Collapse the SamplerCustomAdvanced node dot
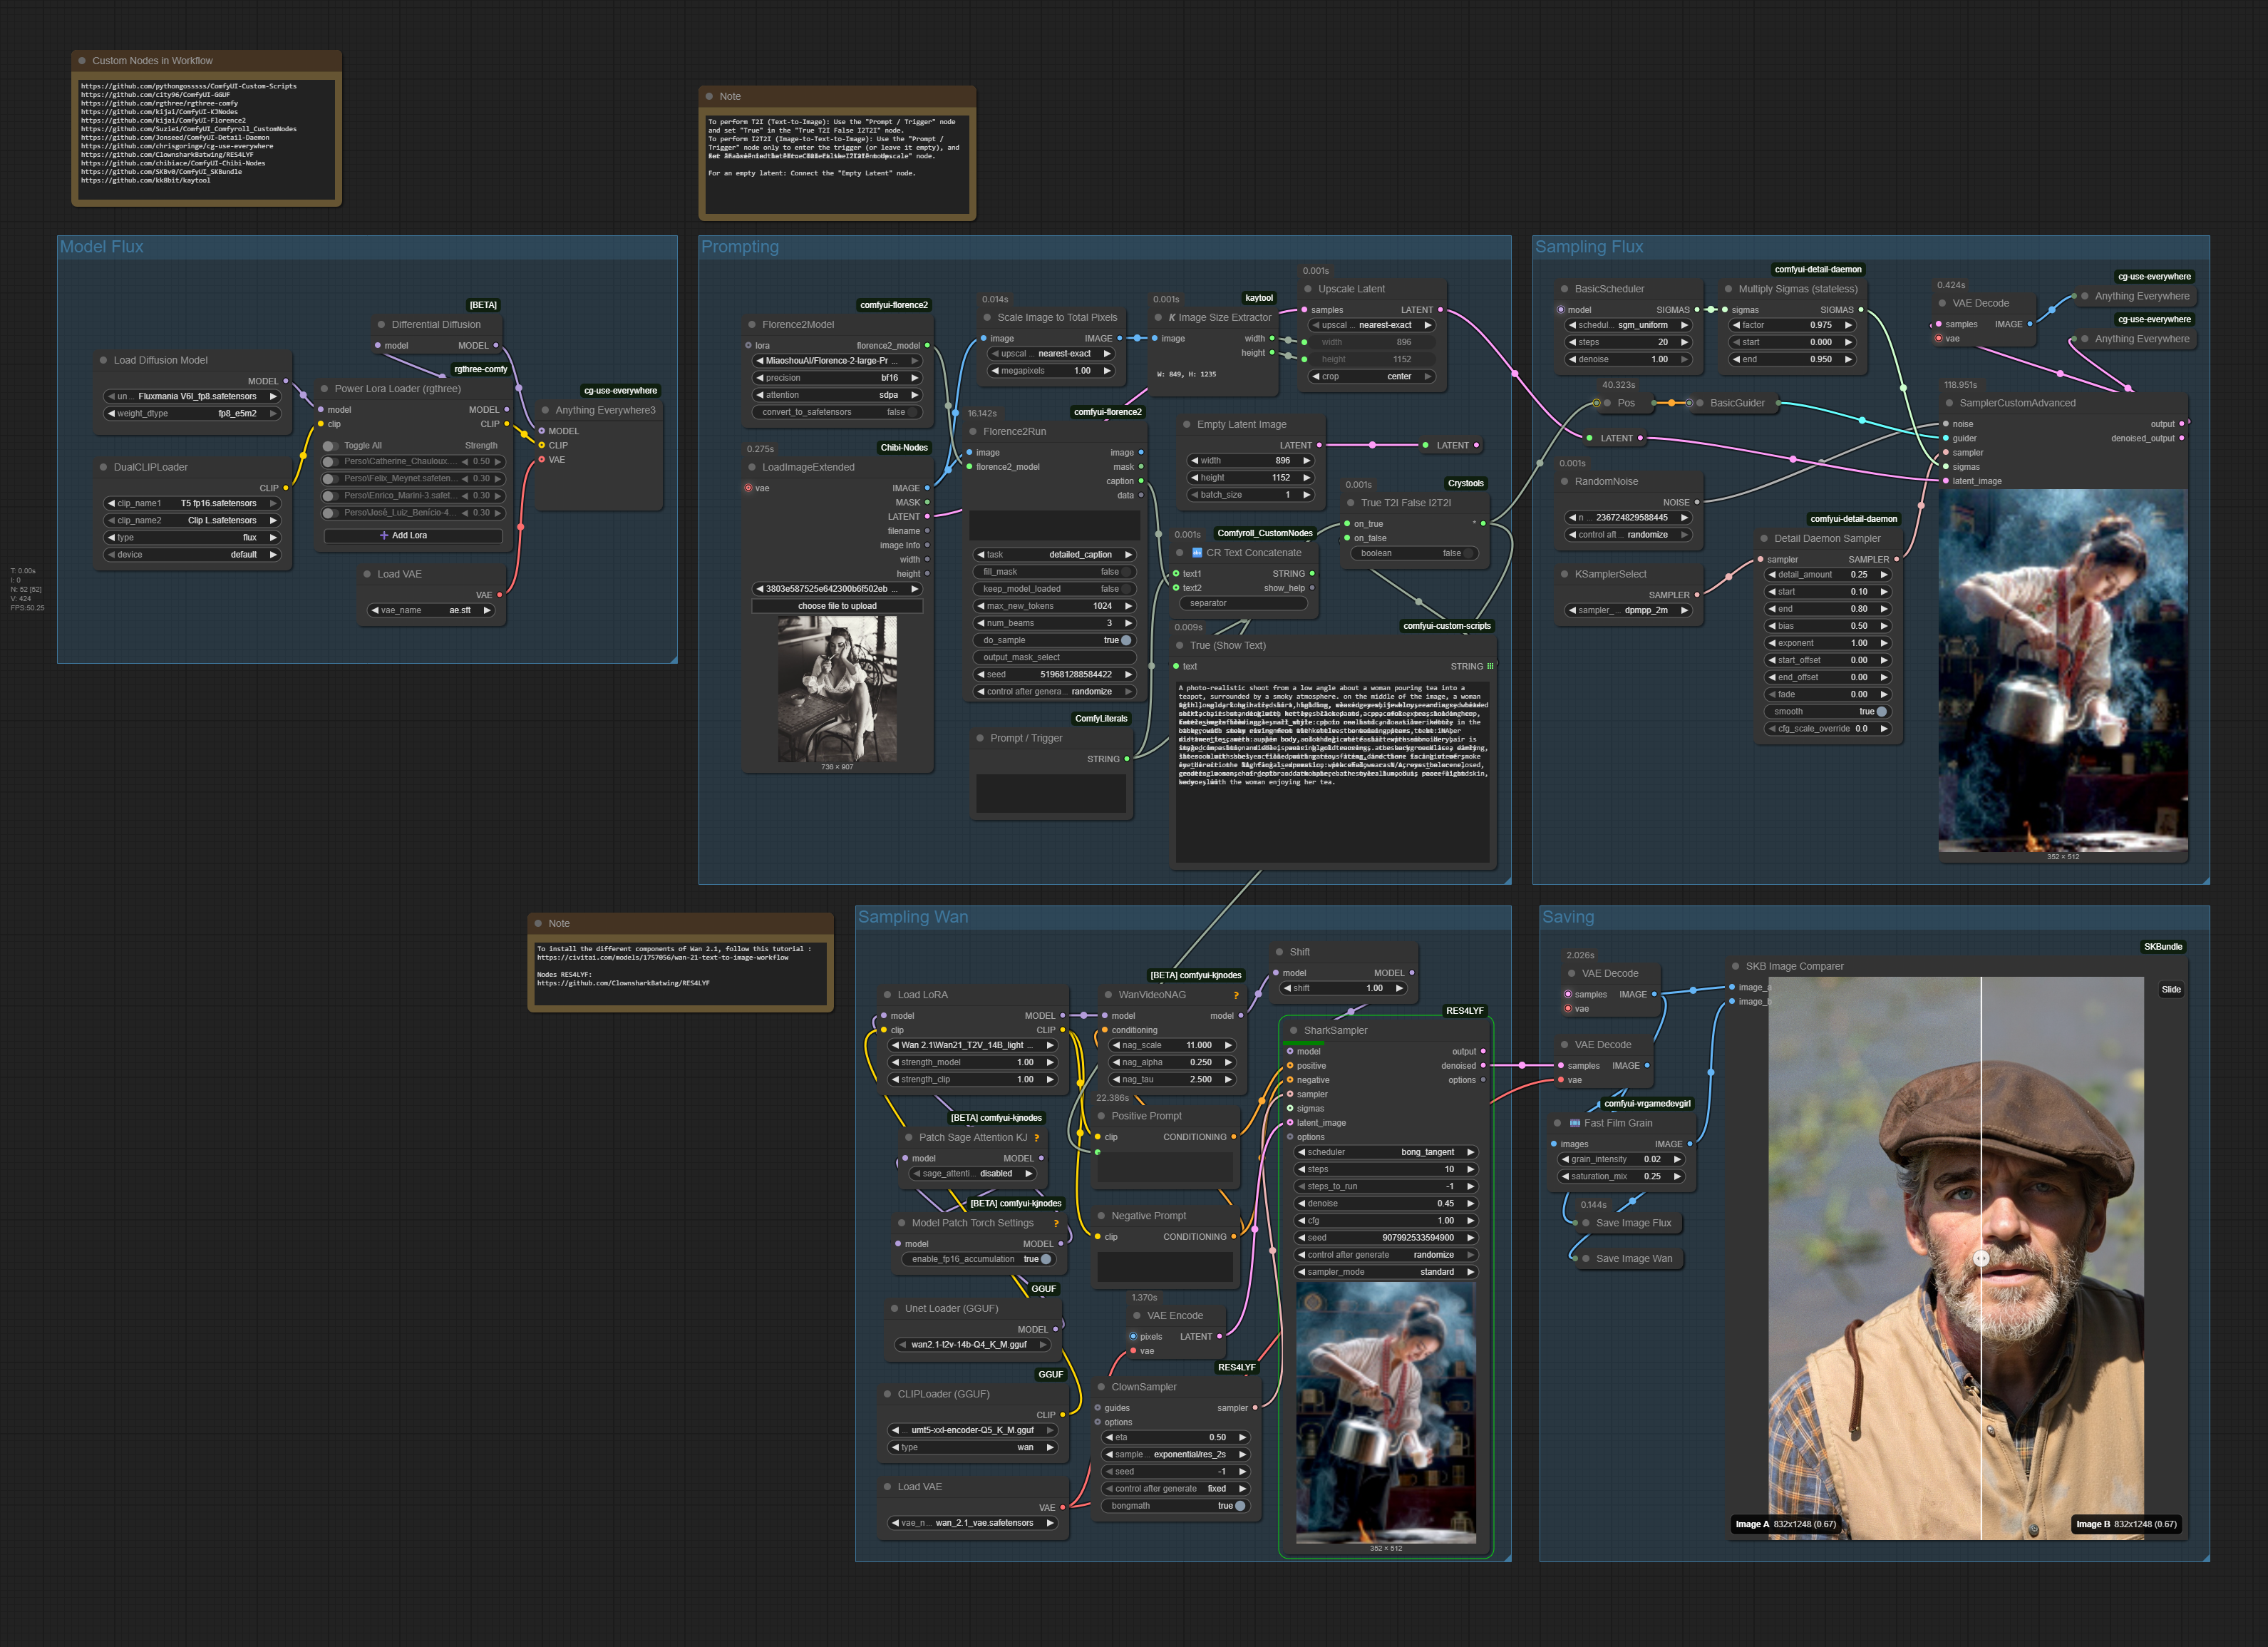The image size is (2268, 1647). tap(1949, 404)
